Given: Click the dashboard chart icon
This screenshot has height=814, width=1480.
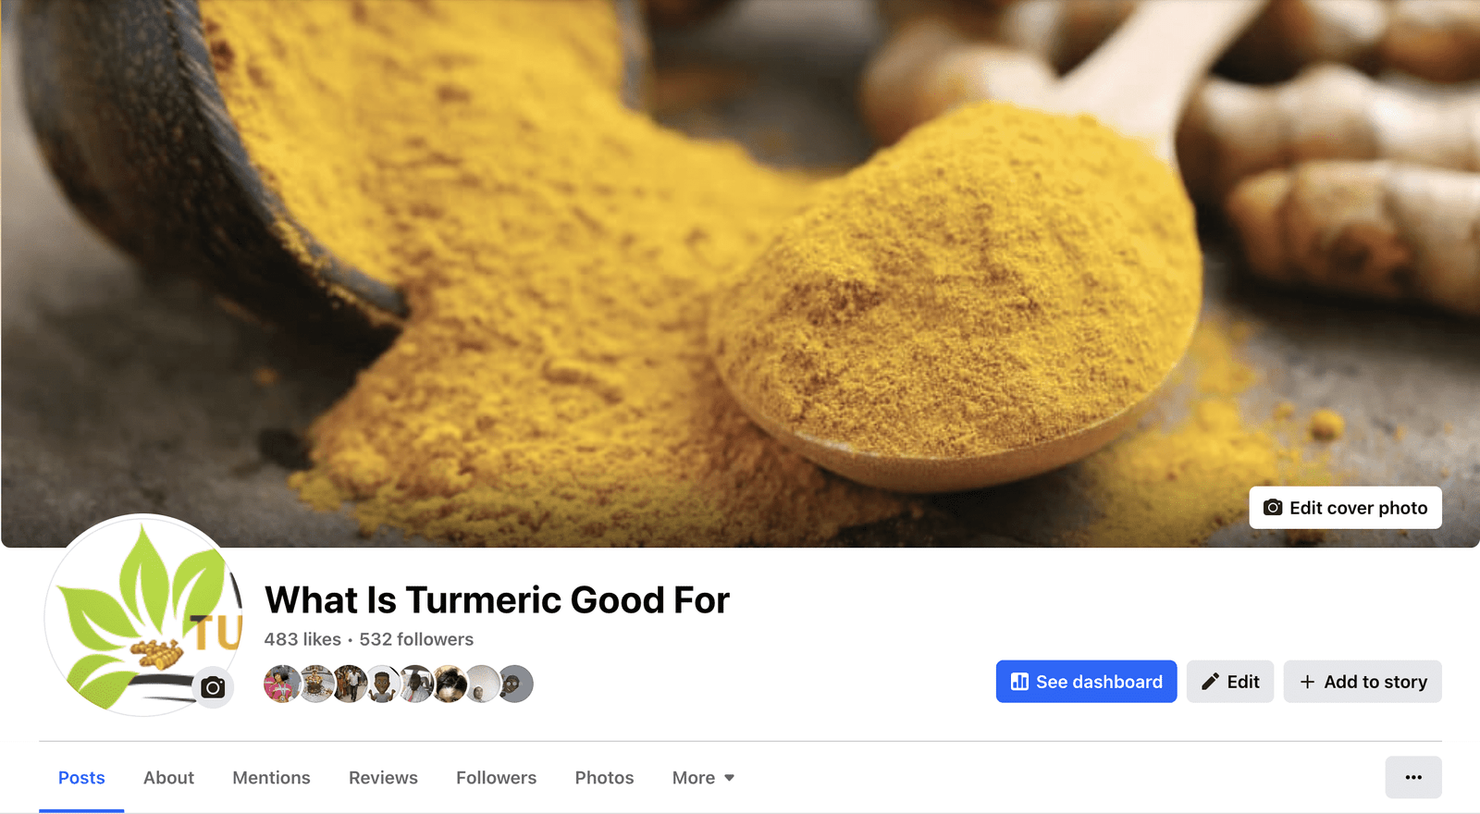Looking at the screenshot, I should pyautogui.click(x=1019, y=682).
